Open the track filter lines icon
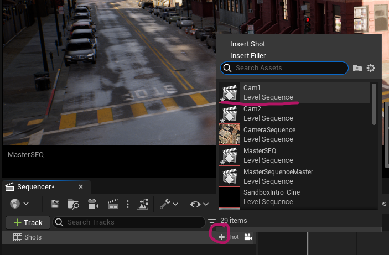Screen dimensions: 389x255 (x=211, y=221)
